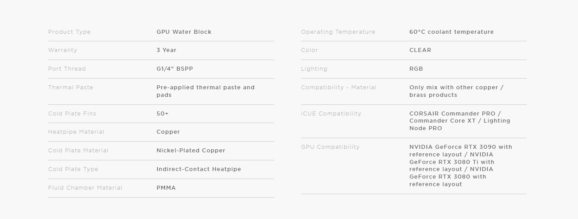Click the Pre-applied thermal paste description
Image resolution: width=578 pixels, height=219 pixels.
206,91
